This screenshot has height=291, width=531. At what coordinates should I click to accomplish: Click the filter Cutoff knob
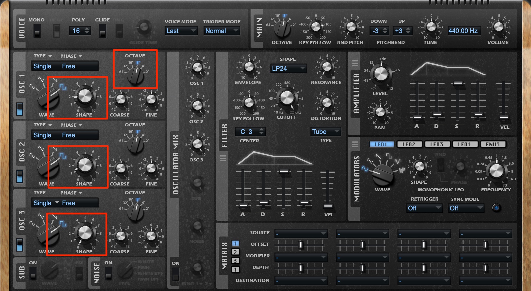tap(286, 99)
